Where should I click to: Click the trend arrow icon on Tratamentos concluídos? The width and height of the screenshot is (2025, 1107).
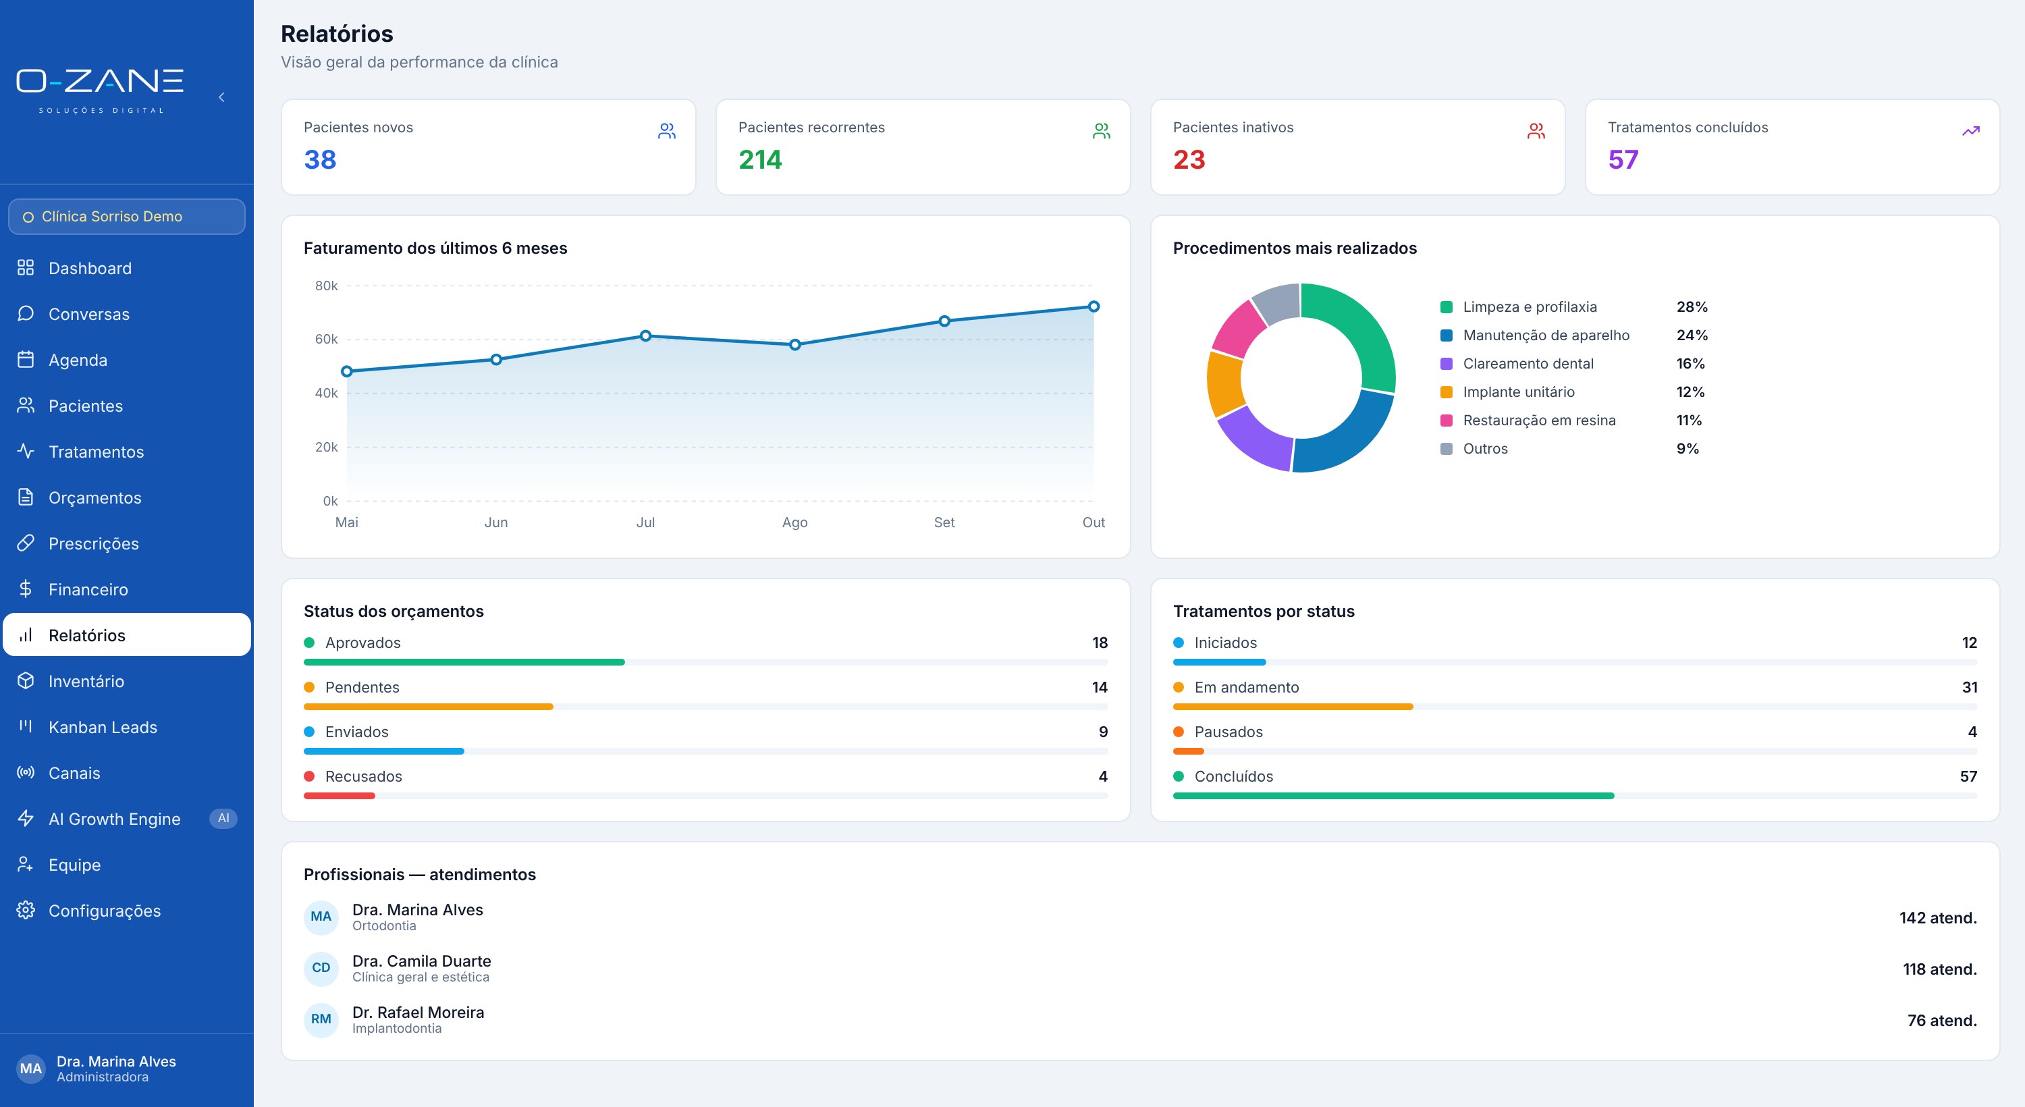point(1971,132)
